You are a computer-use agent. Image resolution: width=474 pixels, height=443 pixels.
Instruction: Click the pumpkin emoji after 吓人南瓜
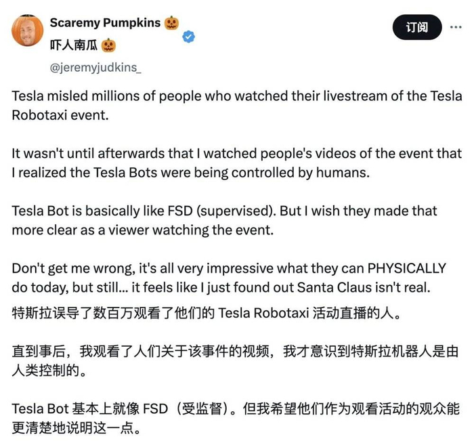[109, 45]
